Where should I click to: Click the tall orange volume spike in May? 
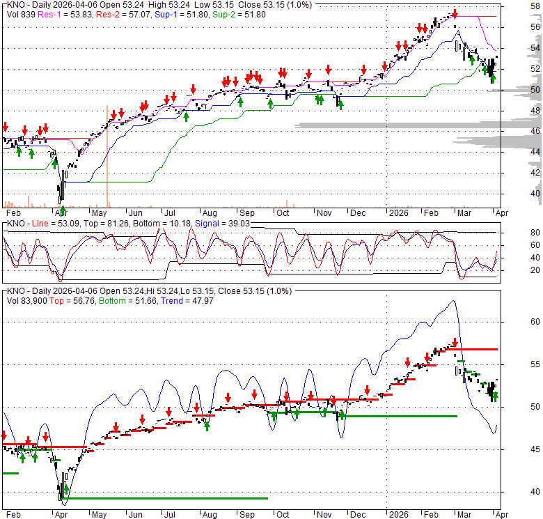click(107, 155)
